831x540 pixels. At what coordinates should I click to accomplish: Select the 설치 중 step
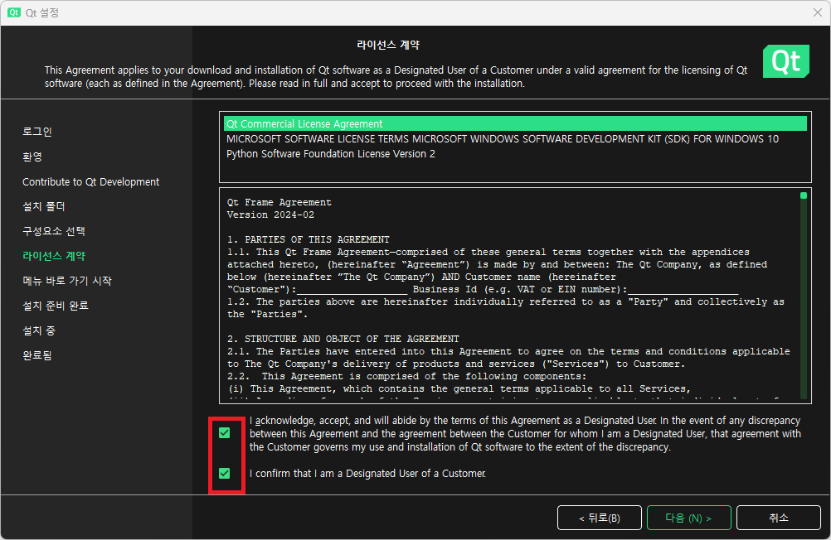(39, 330)
